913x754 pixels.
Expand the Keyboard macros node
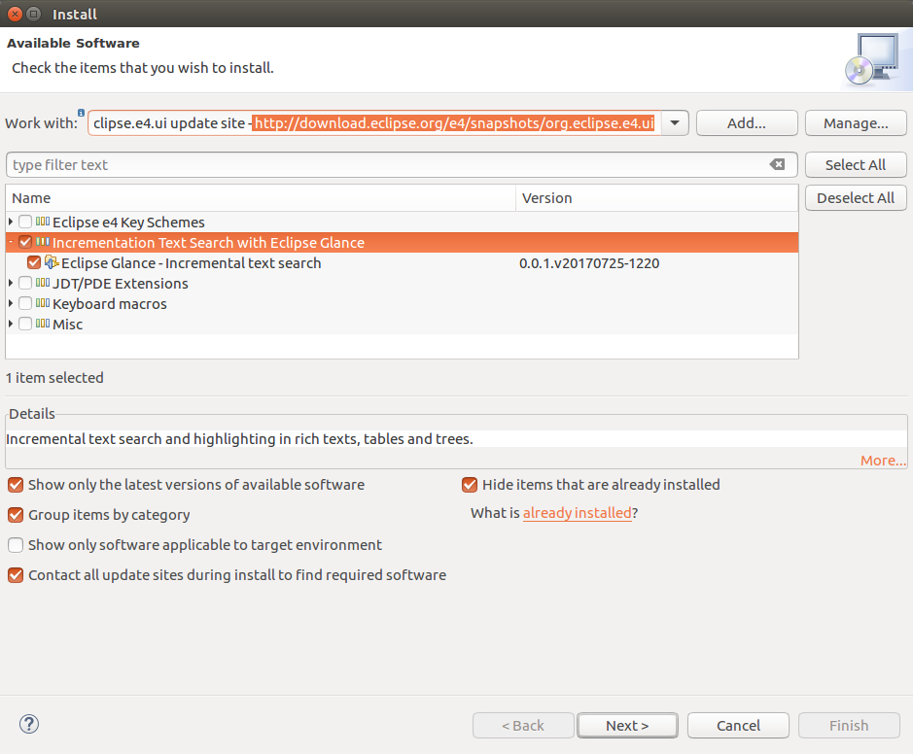11,303
